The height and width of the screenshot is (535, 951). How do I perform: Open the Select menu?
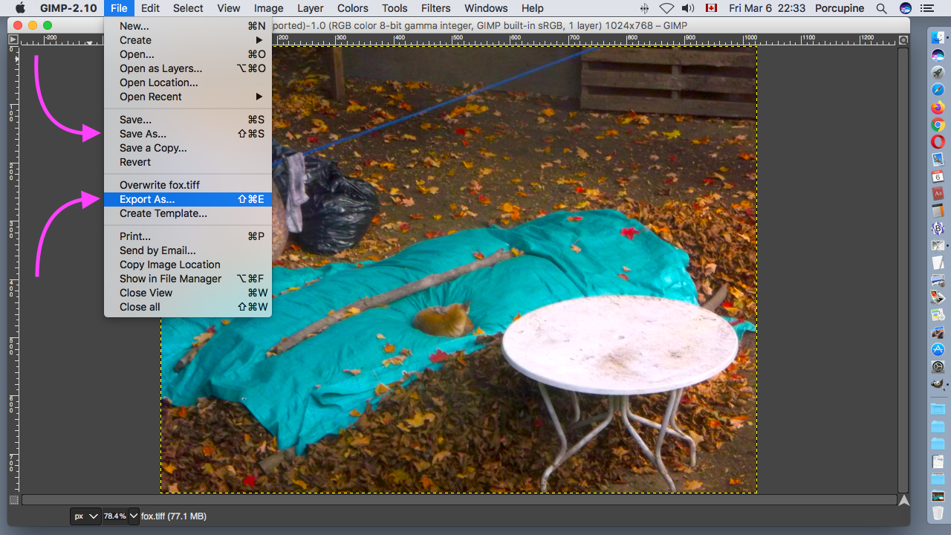click(188, 8)
